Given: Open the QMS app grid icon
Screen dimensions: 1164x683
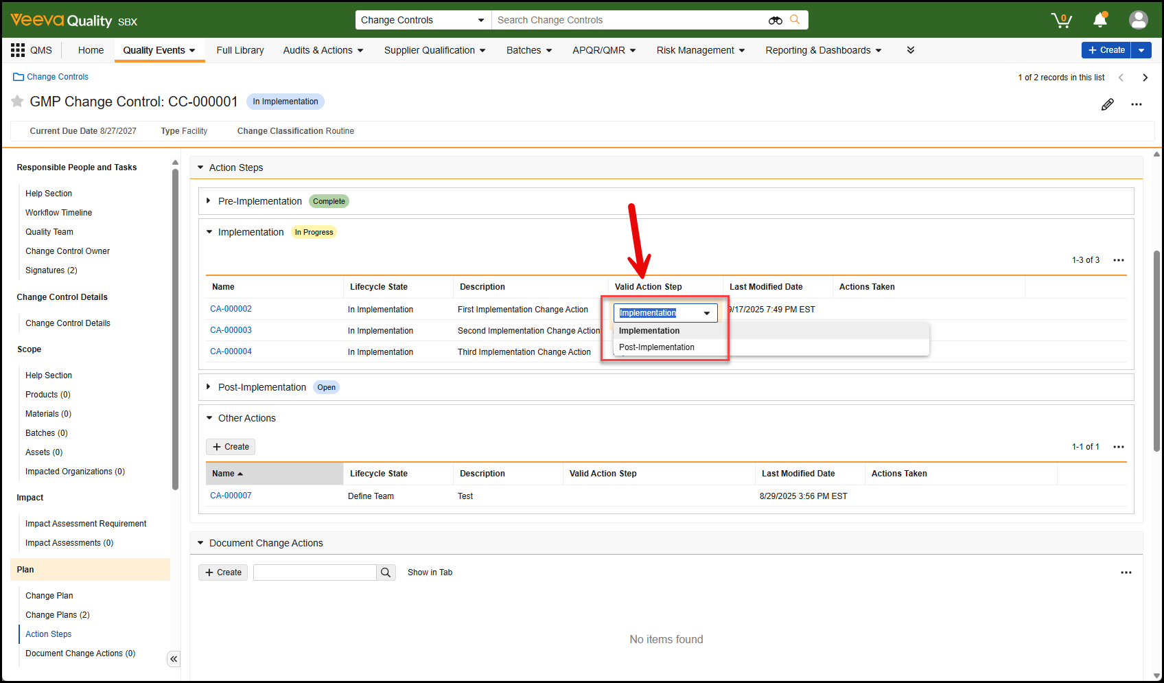Looking at the screenshot, I should [x=18, y=50].
